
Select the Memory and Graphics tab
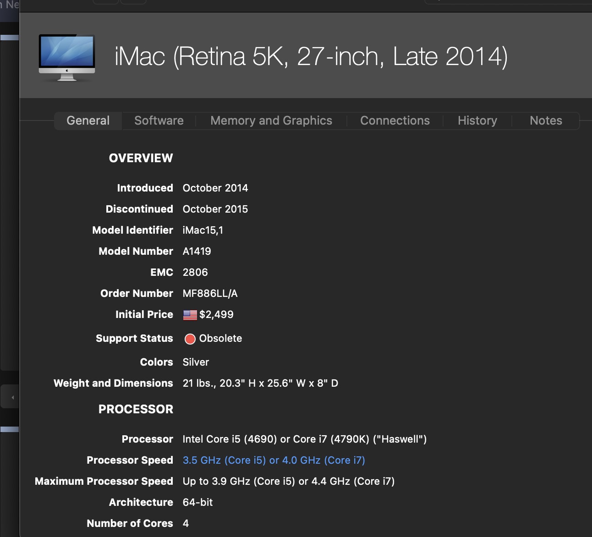(271, 121)
